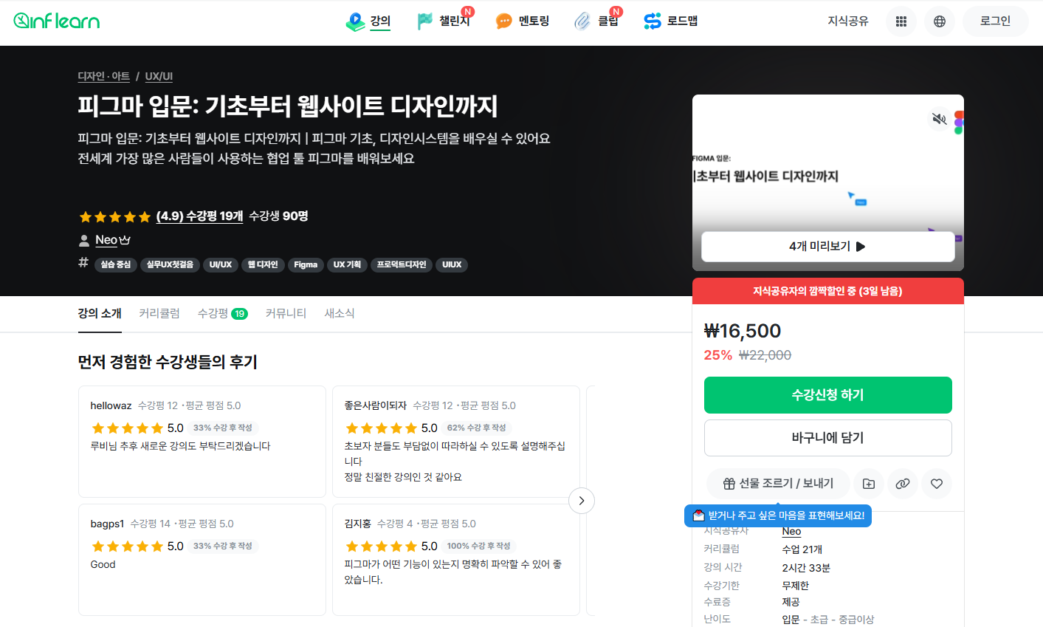Click the 수강생 90명 text
This screenshot has height=627, width=1043.
point(278,216)
